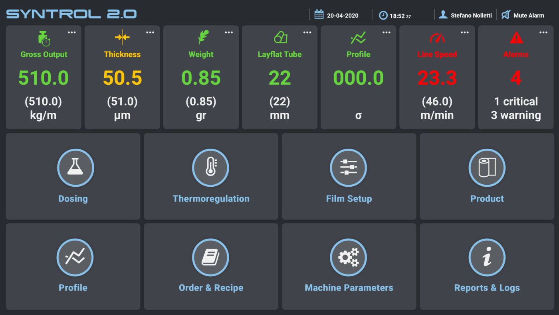Viewport: 559px width, 315px height.
Task: Select the Product roll icon
Action: tap(487, 168)
